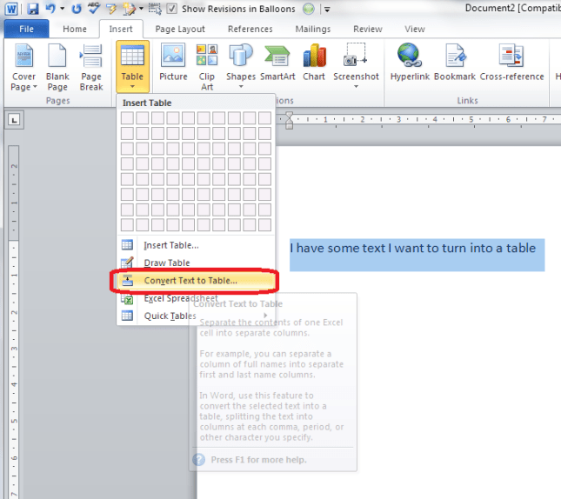Viewport: 561px width, 499px height.
Task: Click the first cell of table grid
Action: tap(126, 118)
